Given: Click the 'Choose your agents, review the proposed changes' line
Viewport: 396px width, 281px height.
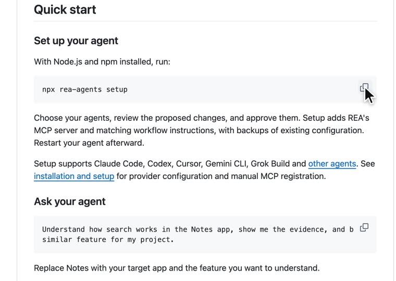Looking at the screenshot, I should 202,118.
